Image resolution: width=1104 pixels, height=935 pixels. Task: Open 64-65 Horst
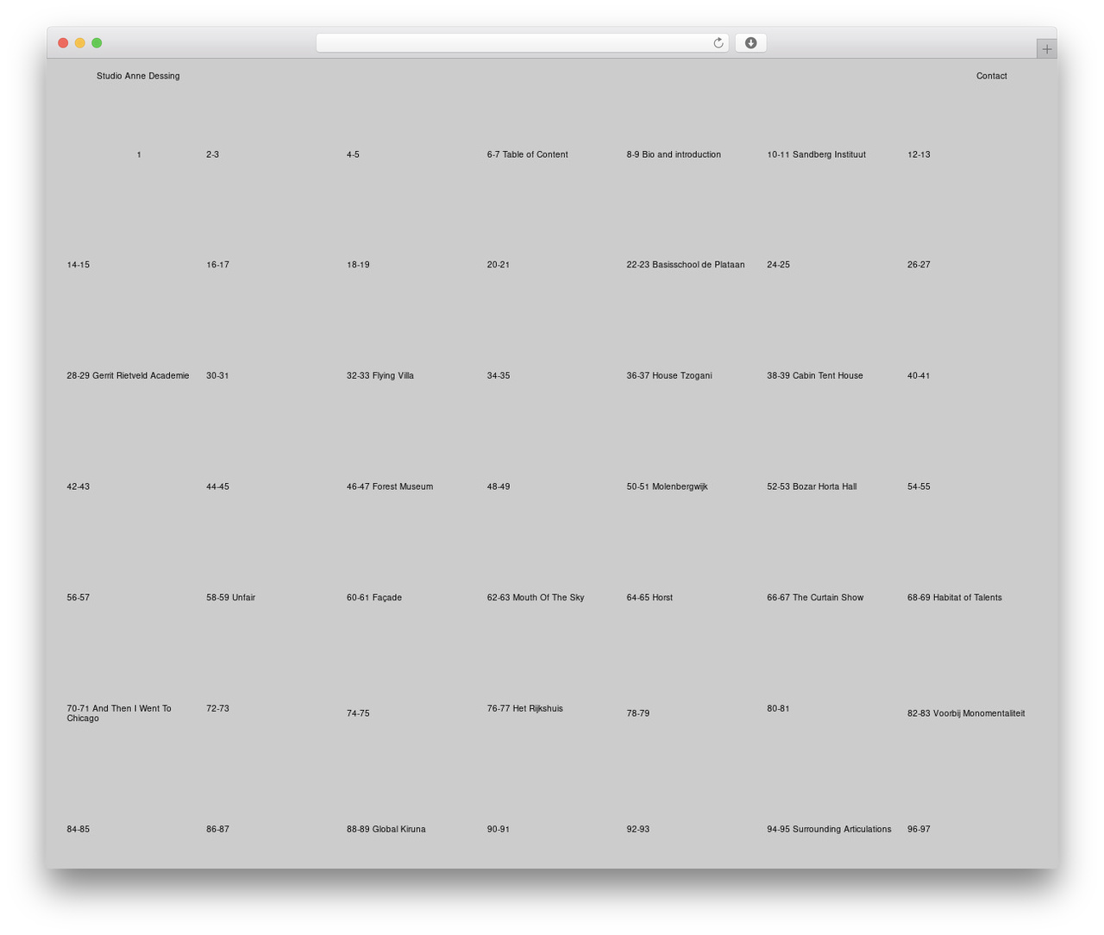(649, 597)
